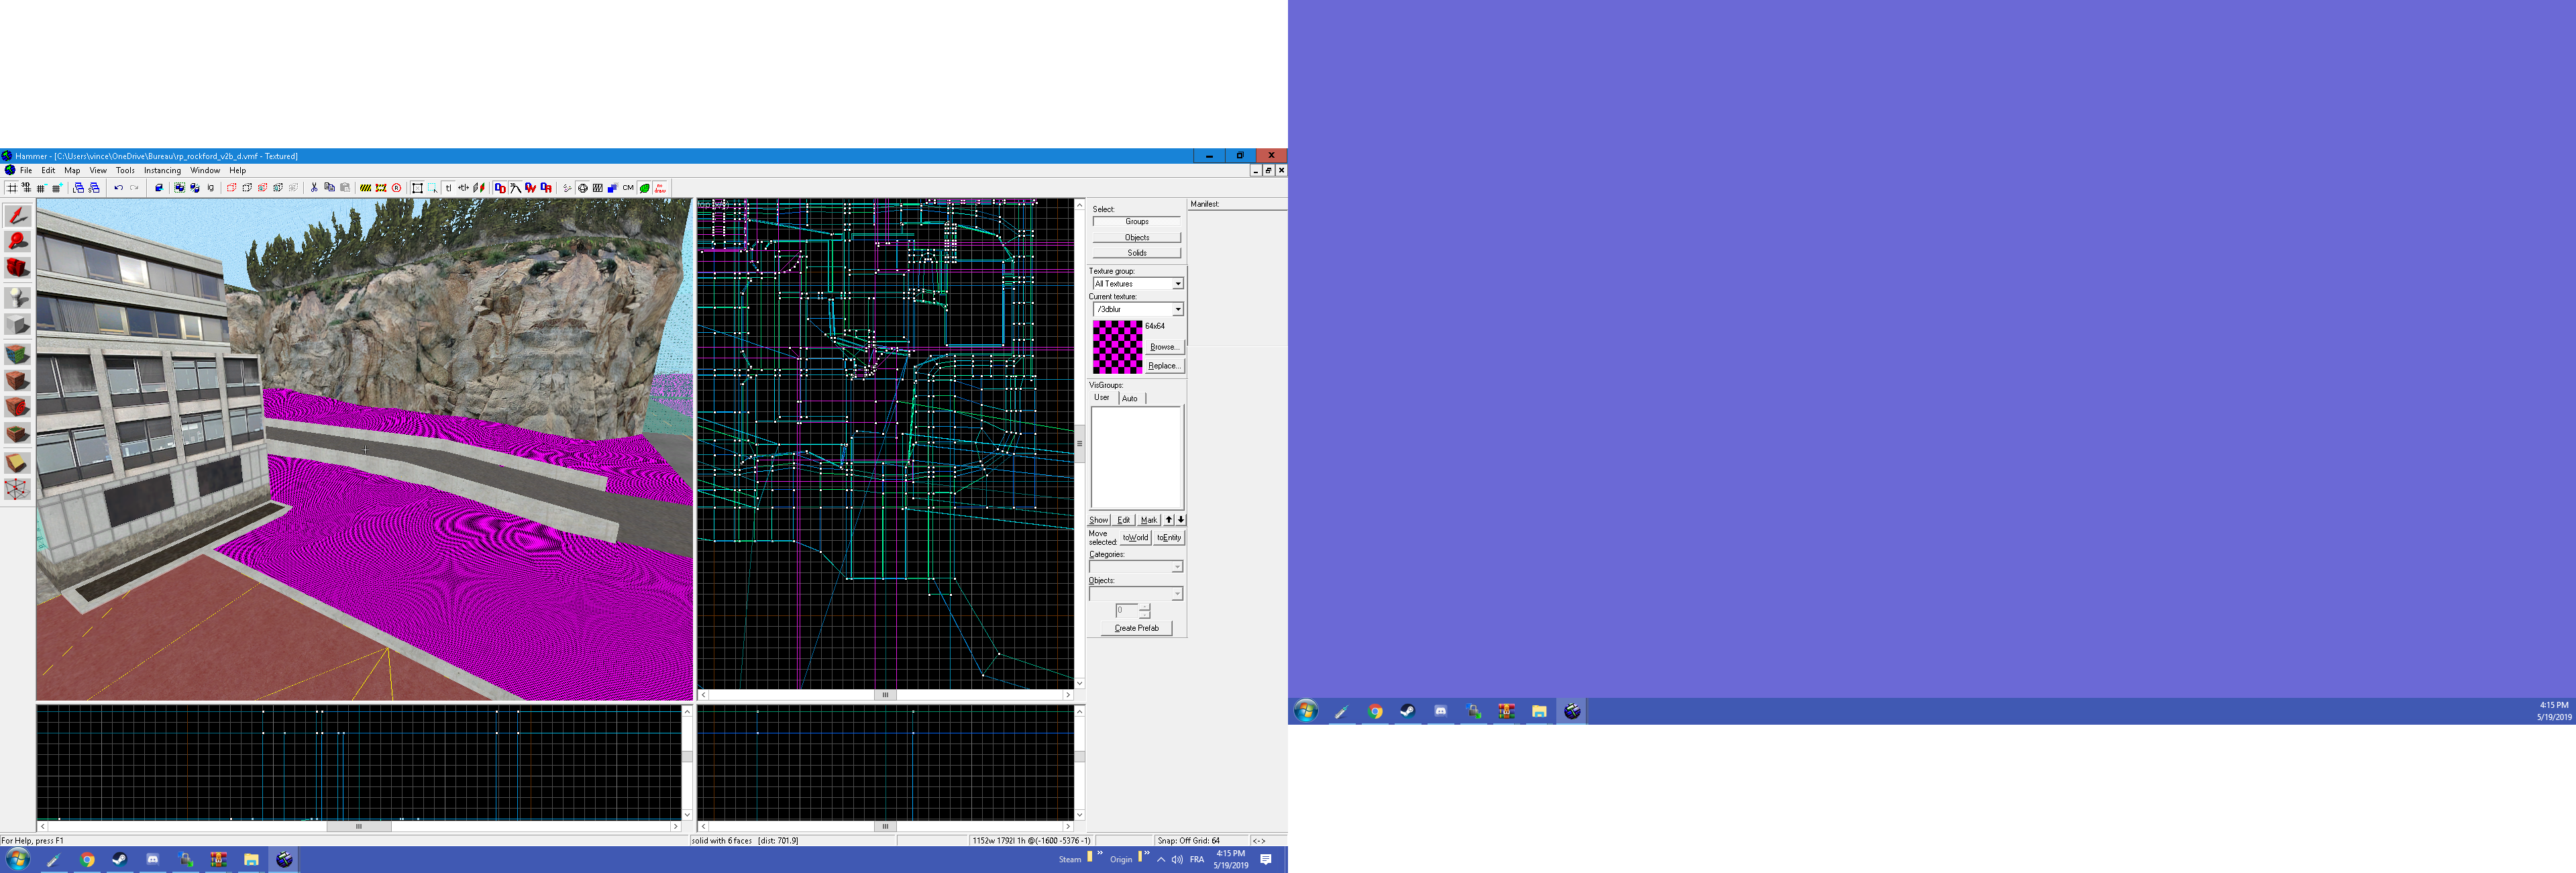Open the Toggle Texture Application tool

pyautogui.click(x=18, y=354)
